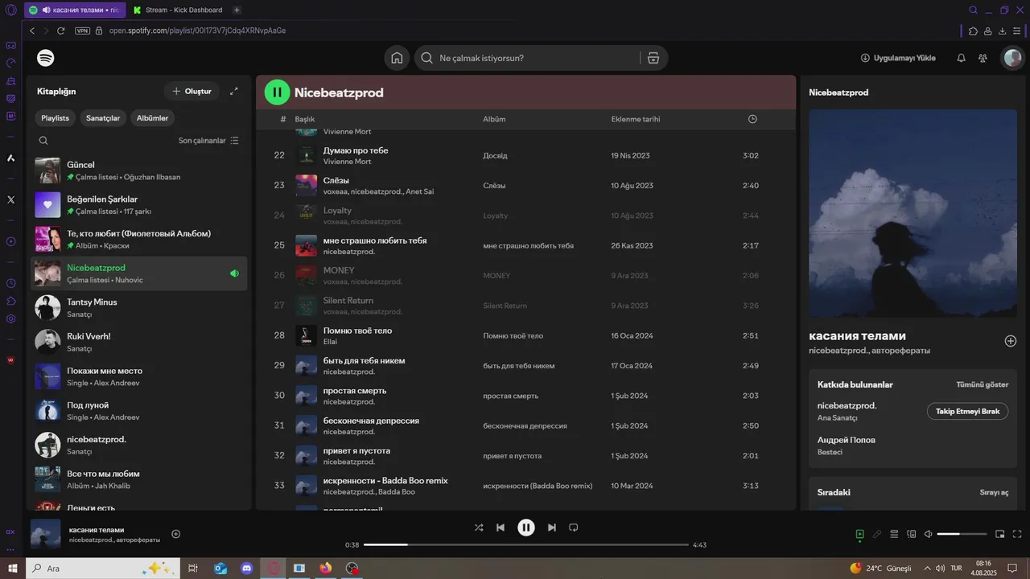Select the касания телами Spotify browser tab
Viewport: 1030px width, 579px height.
tap(74, 10)
